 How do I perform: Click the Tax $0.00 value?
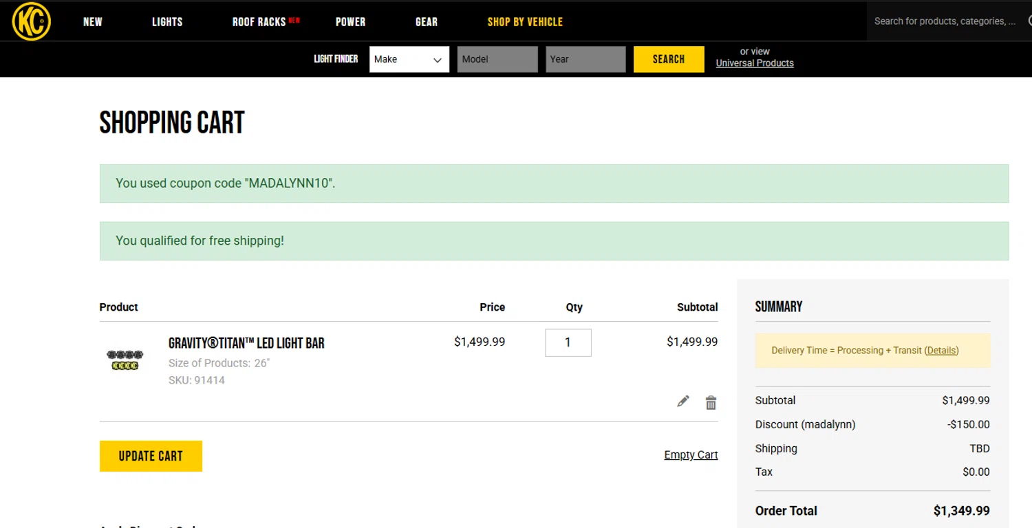click(x=976, y=472)
